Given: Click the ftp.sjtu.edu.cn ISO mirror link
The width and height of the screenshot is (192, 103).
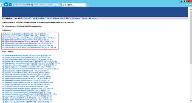Looking at the screenshot, I should [25, 86].
